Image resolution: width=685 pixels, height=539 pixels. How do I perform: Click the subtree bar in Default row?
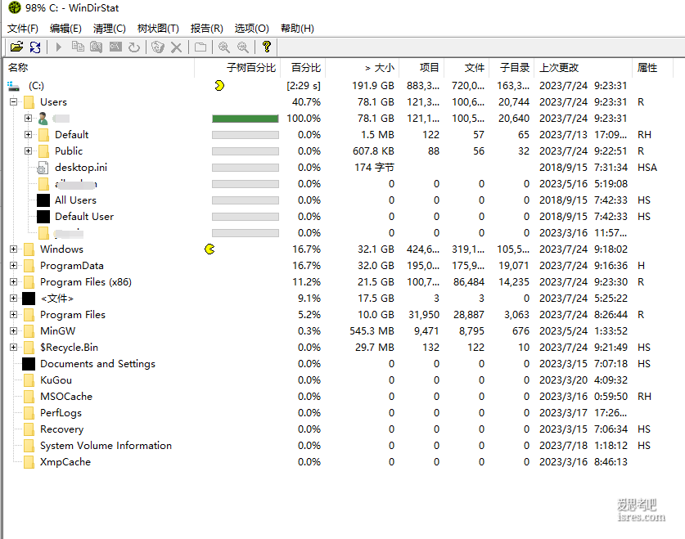245,135
